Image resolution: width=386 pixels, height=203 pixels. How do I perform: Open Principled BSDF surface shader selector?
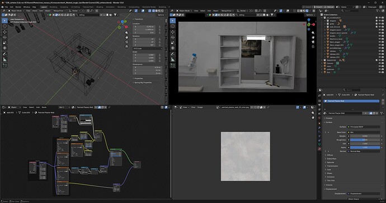click(x=364, y=127)
